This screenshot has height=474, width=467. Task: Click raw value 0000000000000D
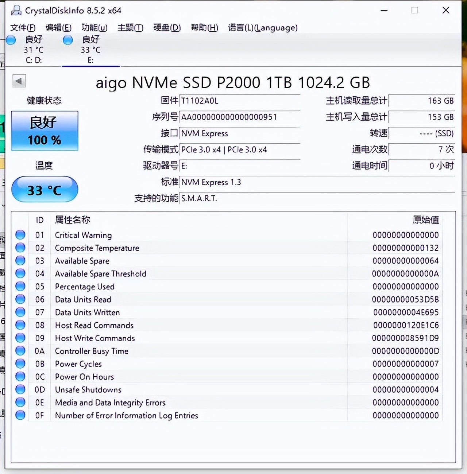[405, 351]
